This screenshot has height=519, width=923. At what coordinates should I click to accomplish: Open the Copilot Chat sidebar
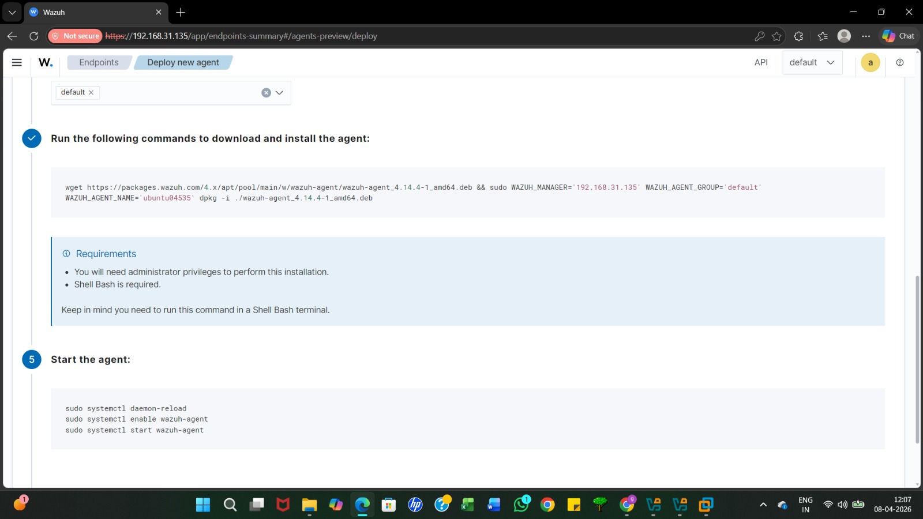(899, 36)
